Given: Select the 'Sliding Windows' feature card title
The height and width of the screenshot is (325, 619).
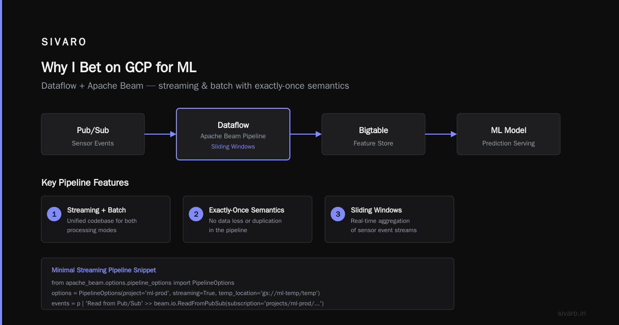Looking at the screenshot, I should point(377,210).
